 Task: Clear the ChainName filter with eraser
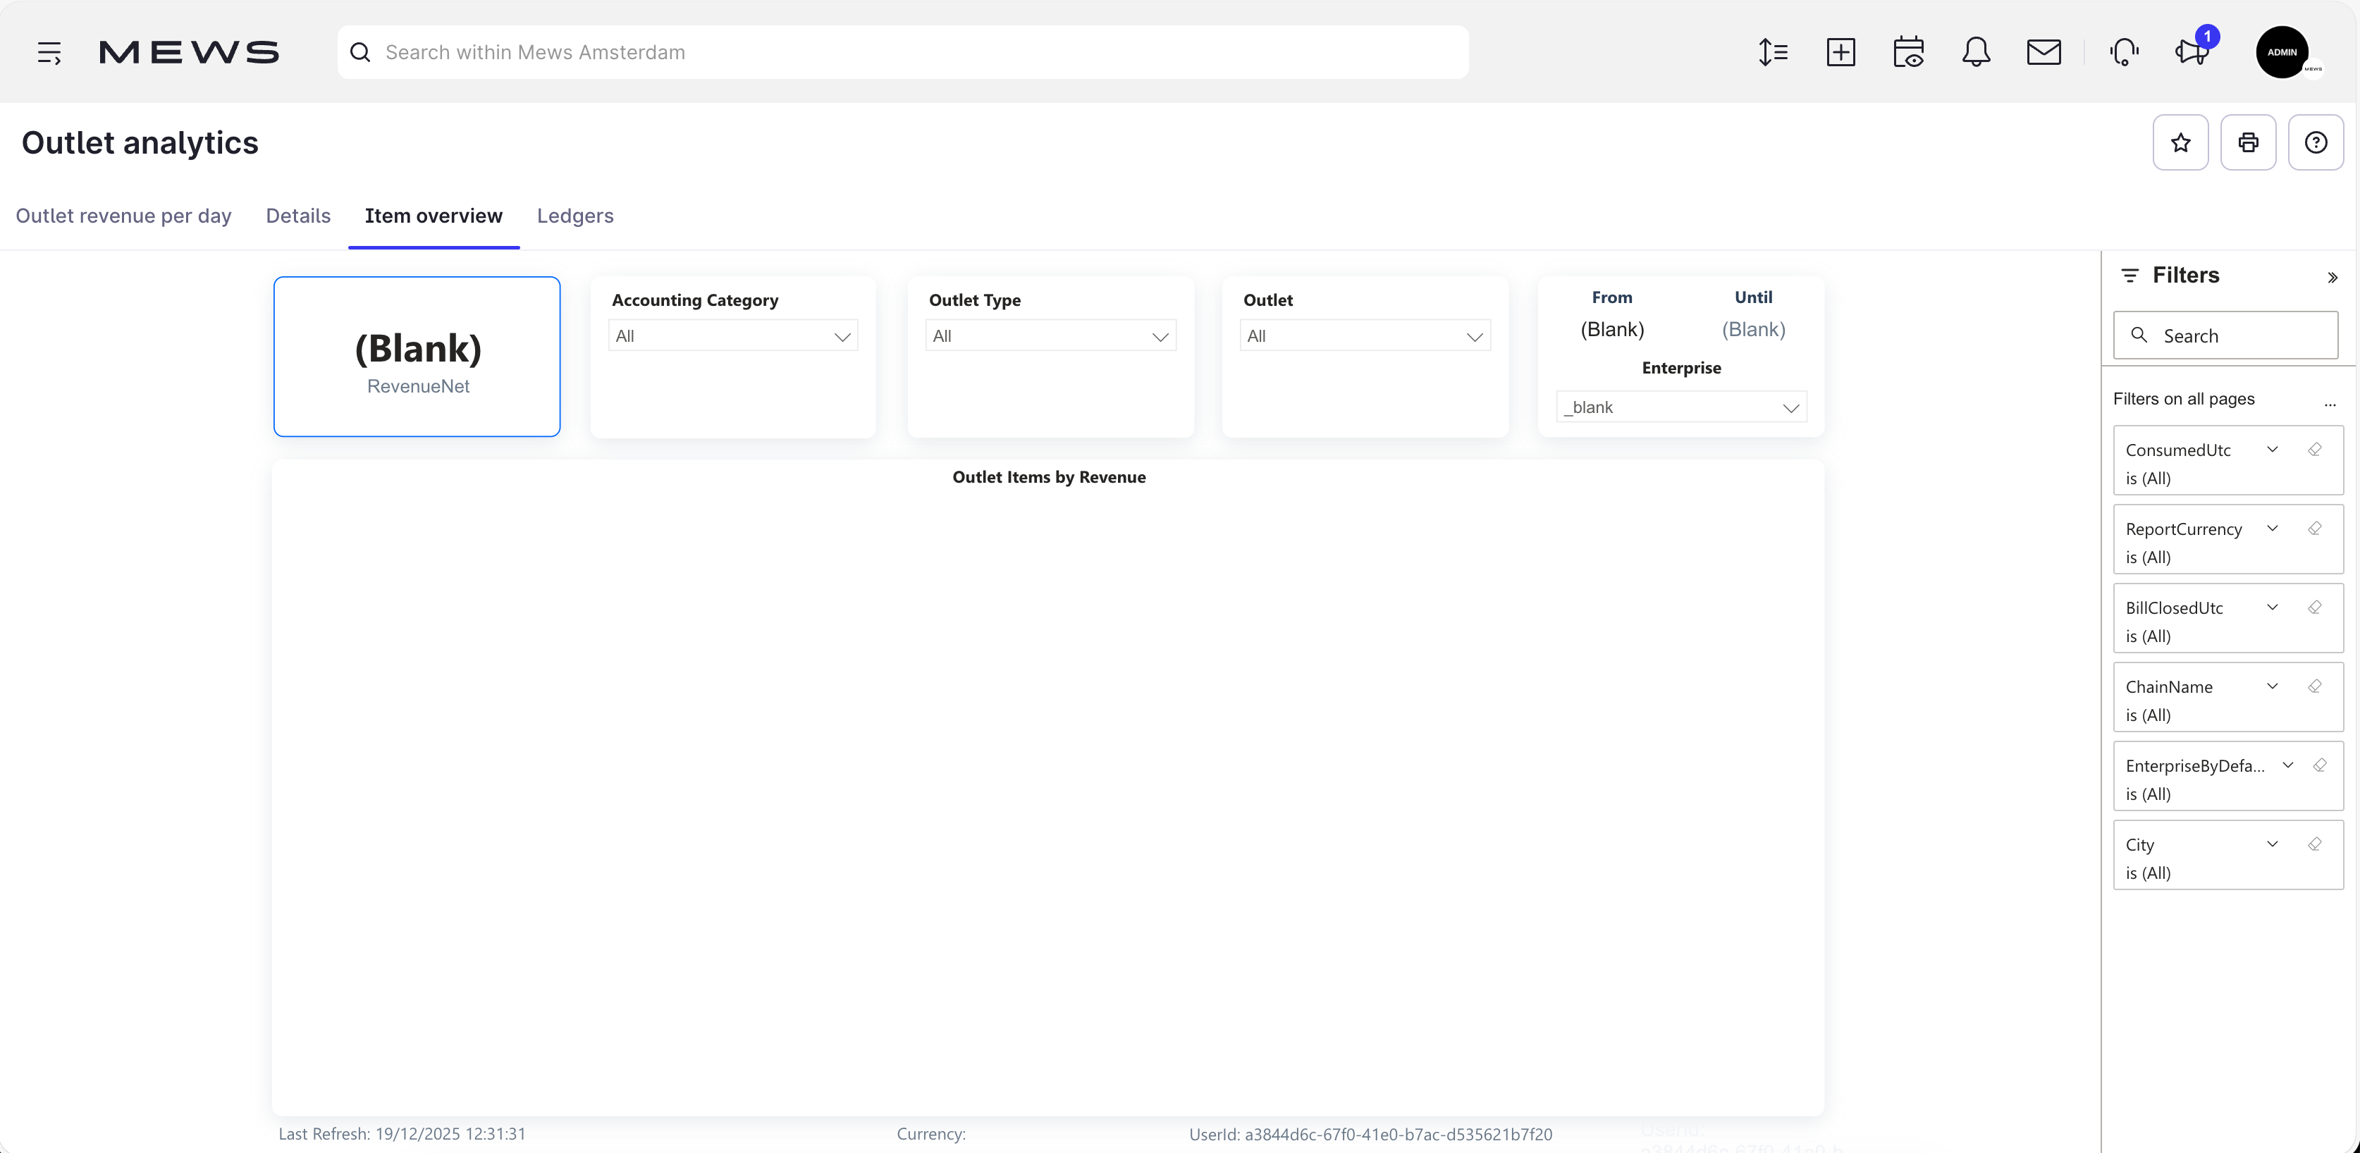point(2314,686)
